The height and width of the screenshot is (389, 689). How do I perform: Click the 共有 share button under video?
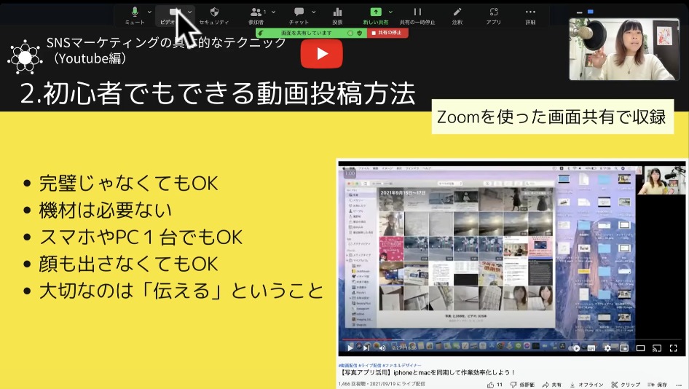(x=552, y=385)
